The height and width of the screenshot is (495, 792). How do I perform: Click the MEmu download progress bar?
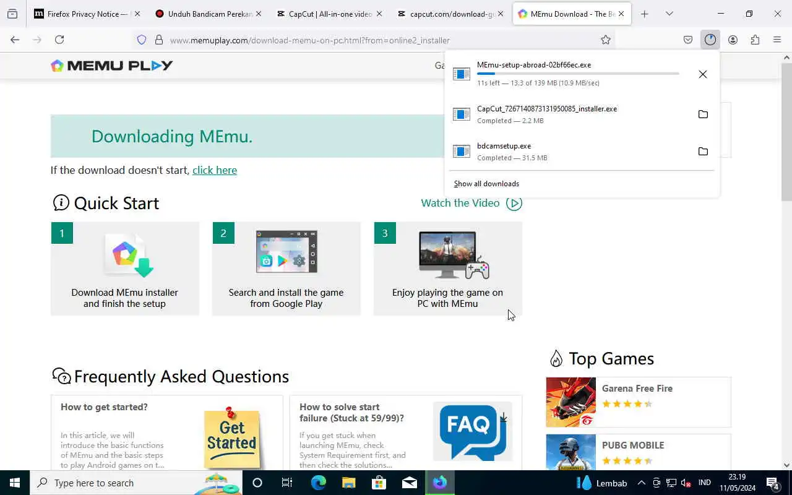578,74
